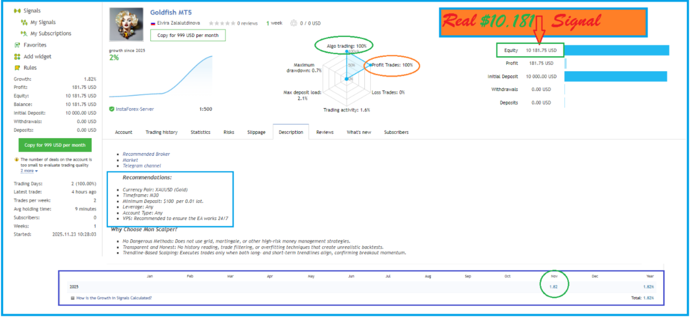Click the subscribers funds icon beside 0 / 0 USD
The width and height of the screenshot is (690, 318).
click(293, 23)
